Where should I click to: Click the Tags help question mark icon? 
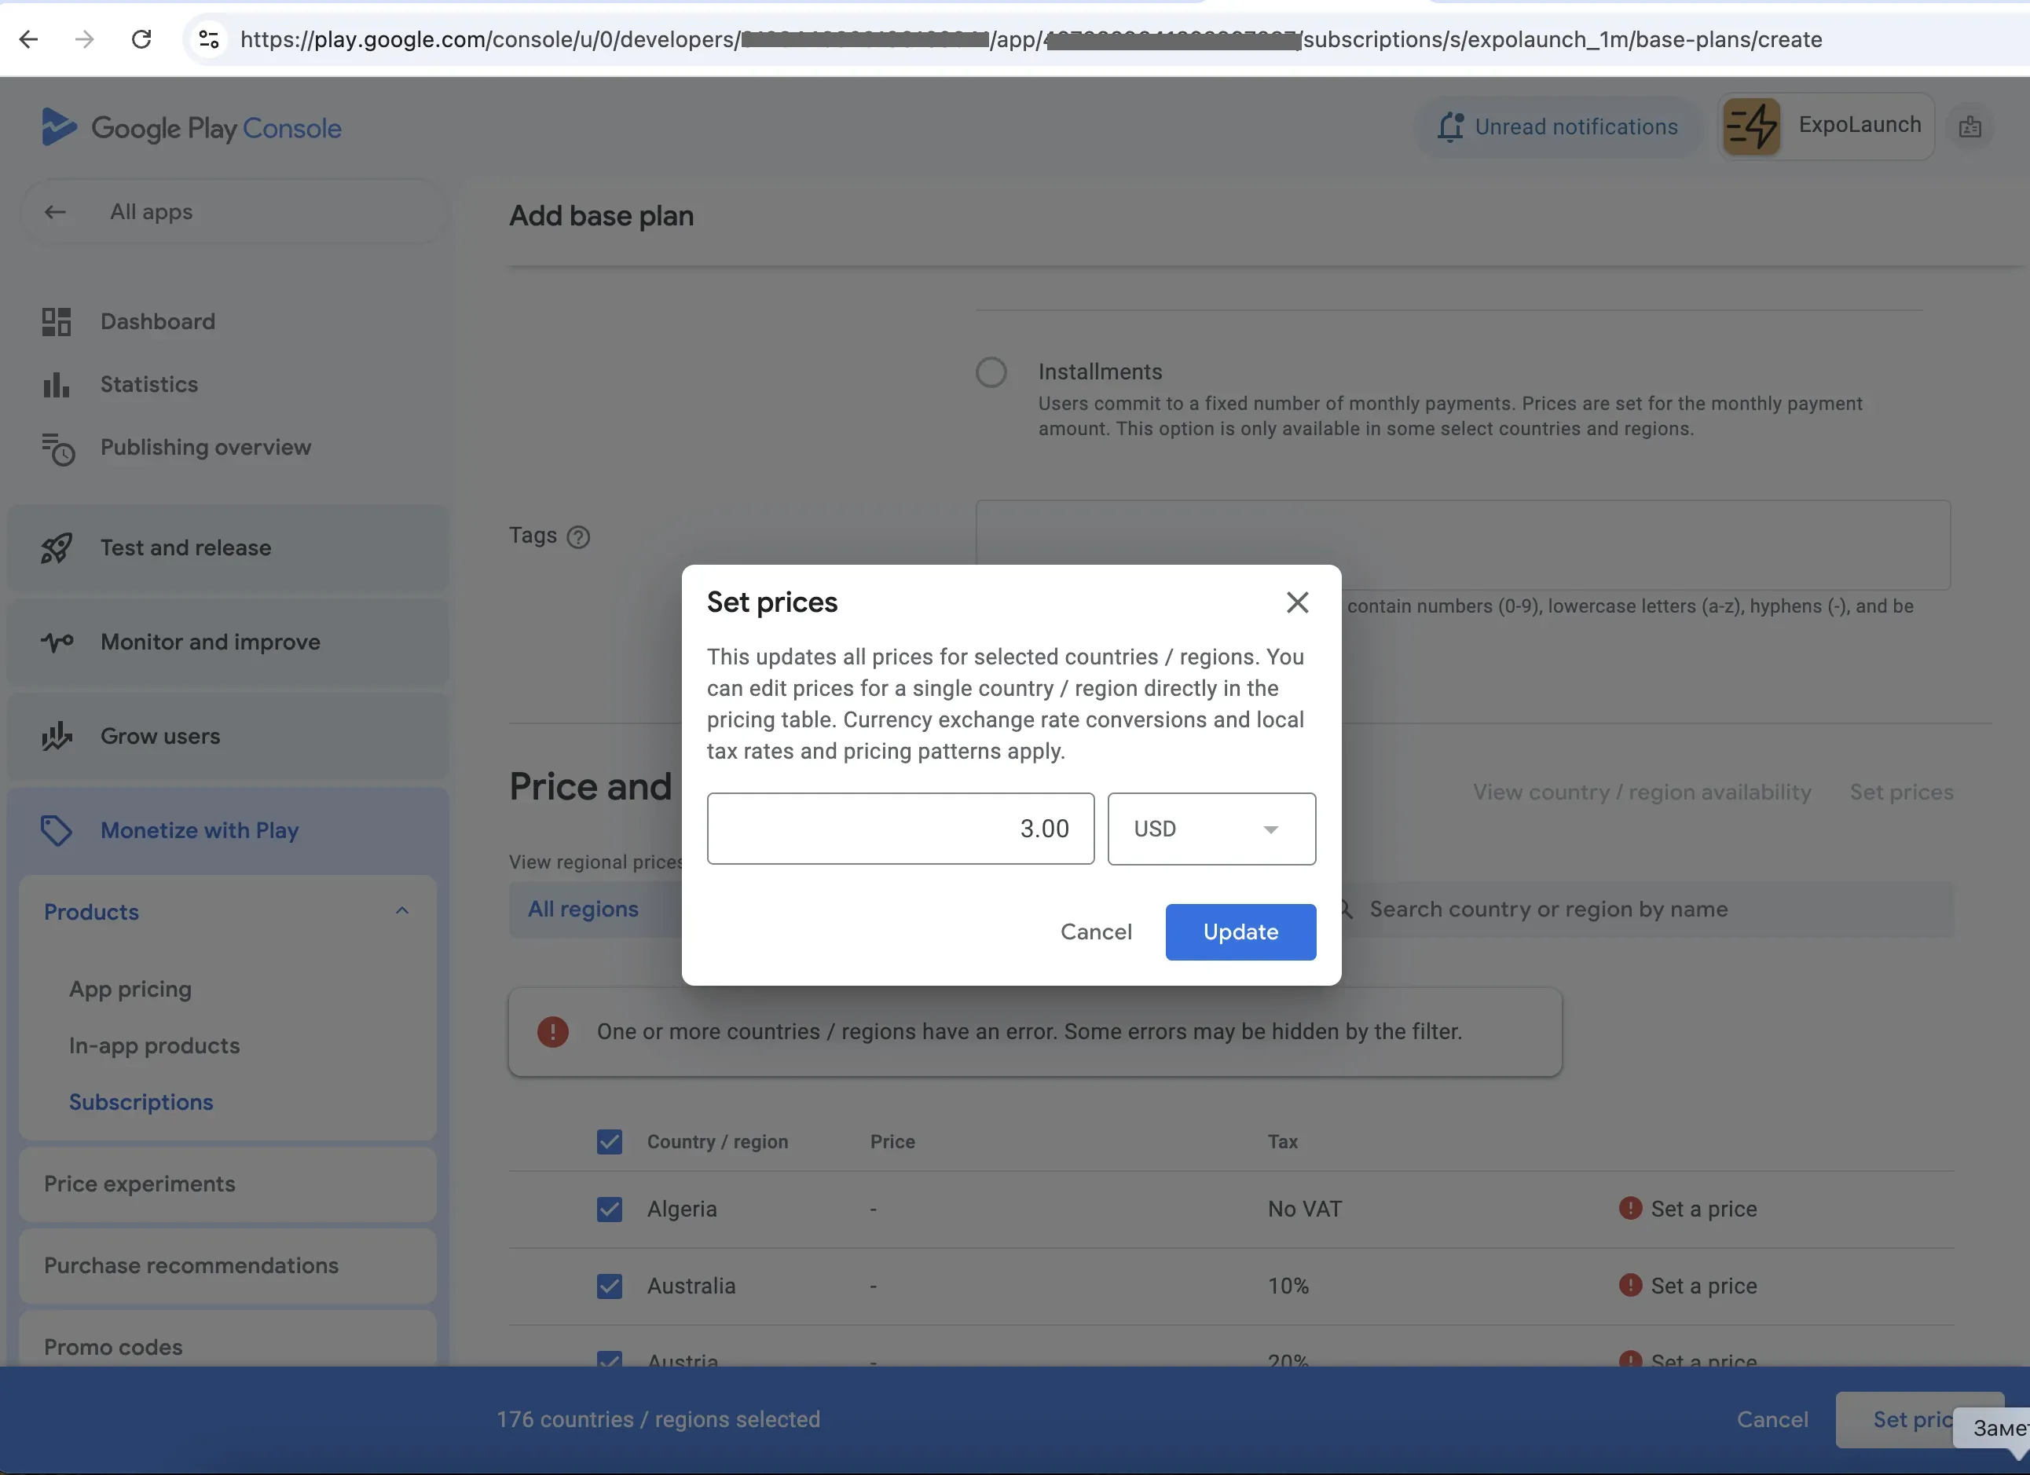579,537
